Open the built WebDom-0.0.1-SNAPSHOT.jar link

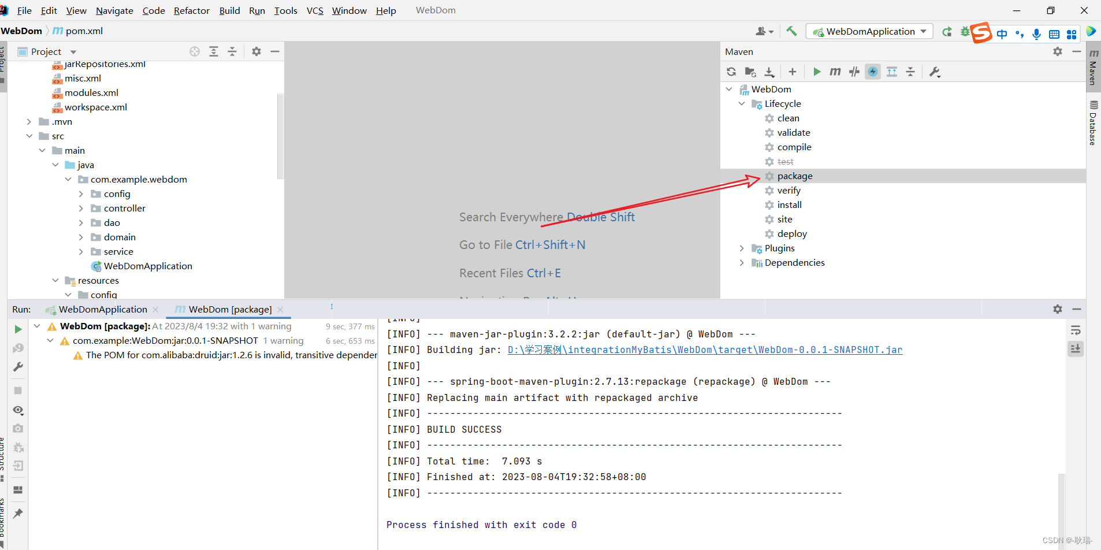(705, 350)
